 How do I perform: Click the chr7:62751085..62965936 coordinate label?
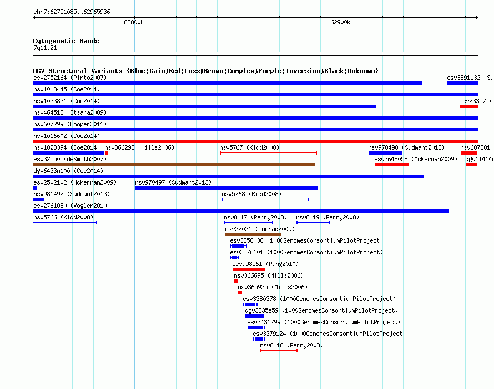point(72,12)
